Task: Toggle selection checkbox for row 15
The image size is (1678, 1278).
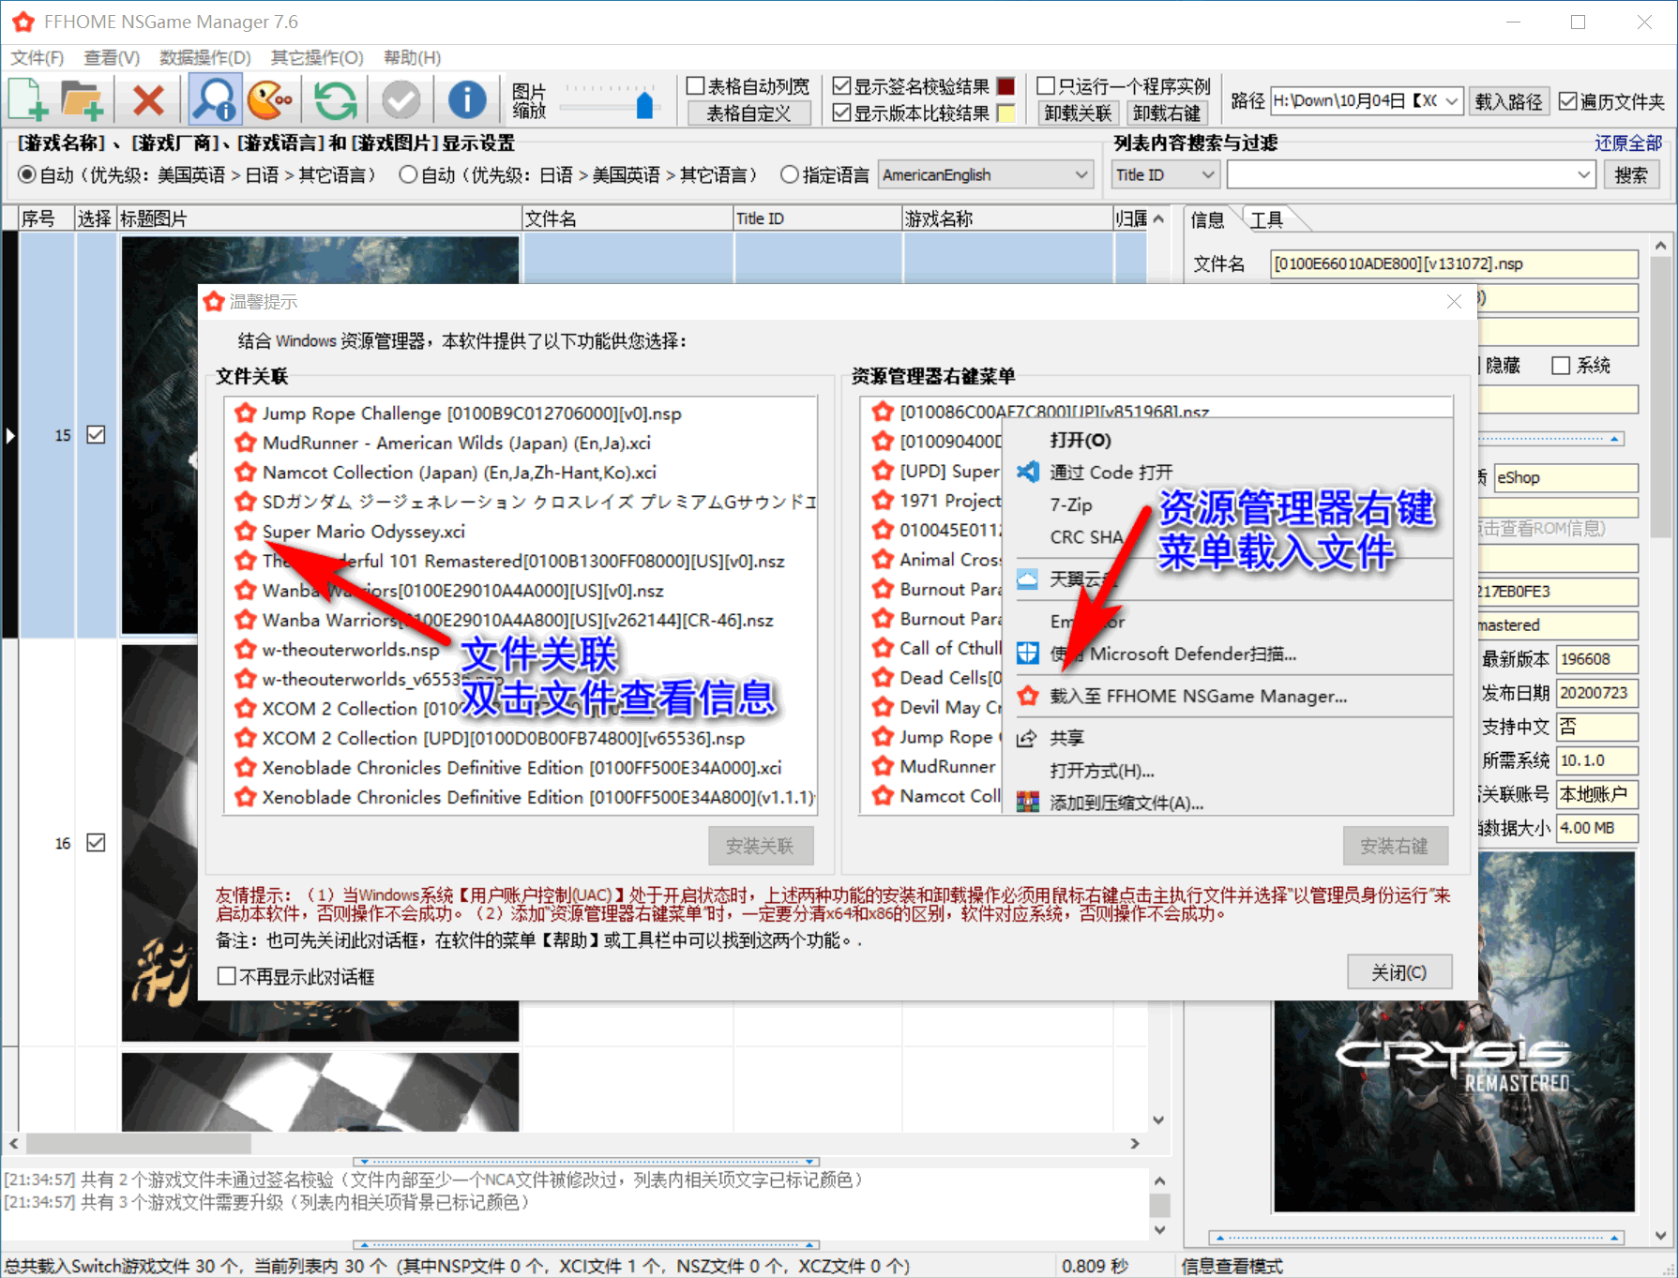Action: tap(96, 435)
